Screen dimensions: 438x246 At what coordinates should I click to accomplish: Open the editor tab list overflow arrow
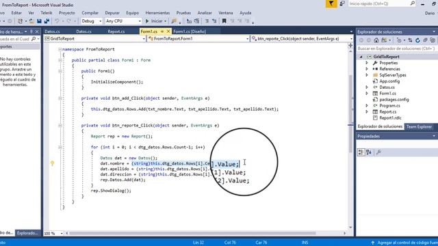click(x=351, y=31)
